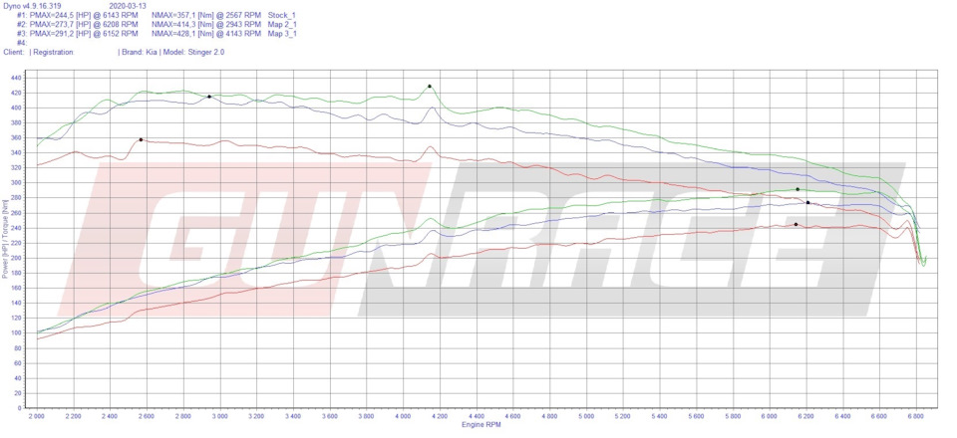
Task: Click the 2 400 tick on the RPM axis
Action: pos(110,416)
